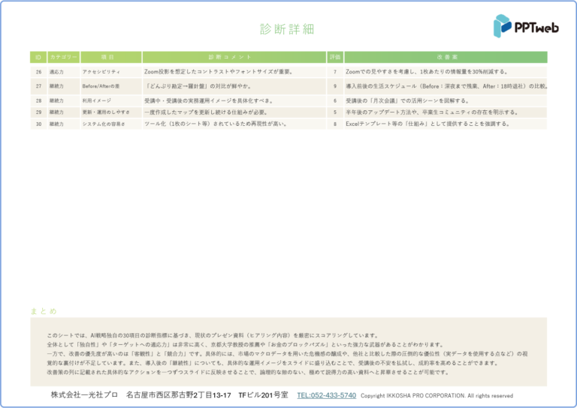Select the 継続力 category cell in row 30
The height and width of the screenshot is (408, 577).
pyautogui.click(x=64, y=124)
